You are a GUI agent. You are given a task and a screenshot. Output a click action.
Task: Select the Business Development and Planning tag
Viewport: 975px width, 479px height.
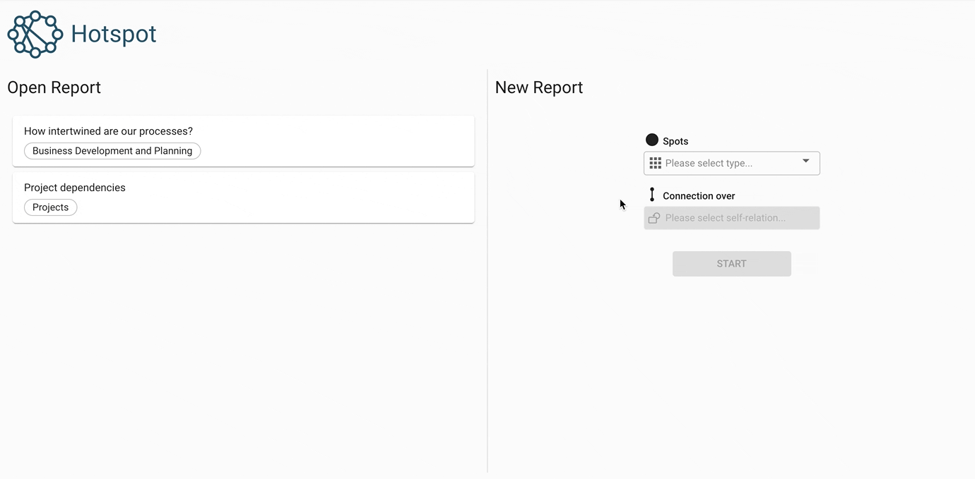[x=112, y=151]
